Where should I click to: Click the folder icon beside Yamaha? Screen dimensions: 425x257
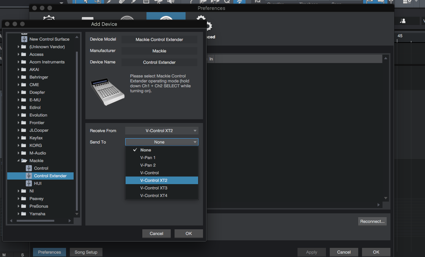pos(24,214)
